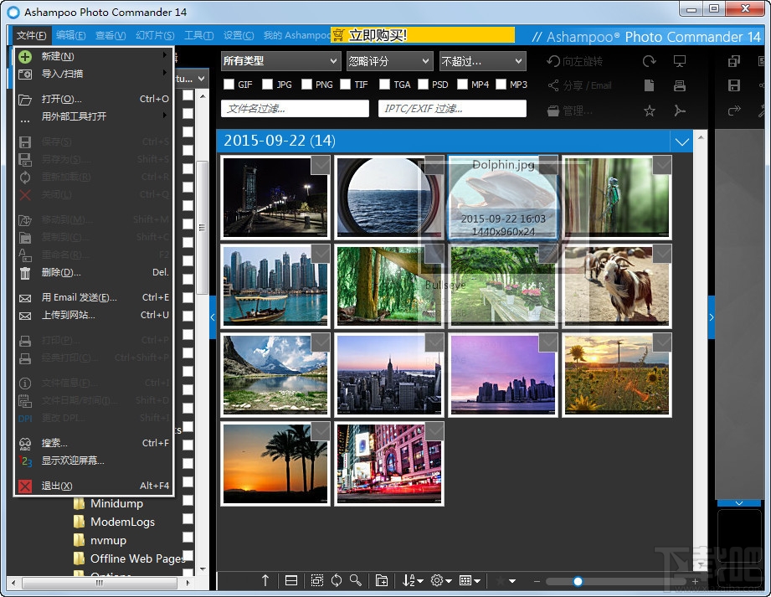This screenshot has width=771, height=597.
Task: Click the PDF export icon
Action: (x=680, y=111)
